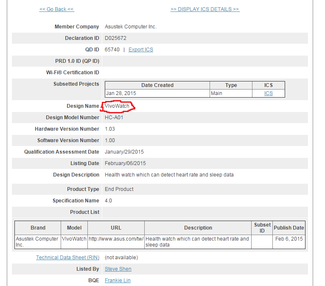Click the Main type cell

tap(231, 93)
